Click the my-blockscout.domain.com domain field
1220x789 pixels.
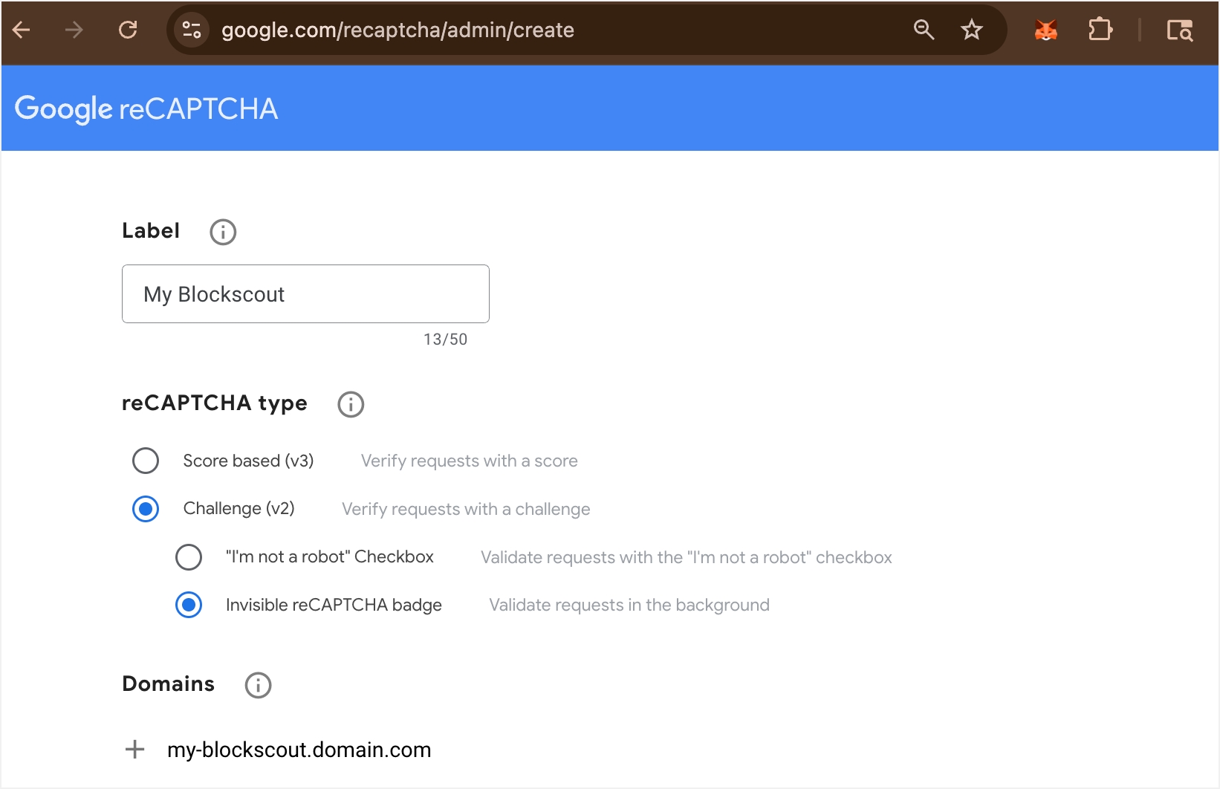[299, 750]
